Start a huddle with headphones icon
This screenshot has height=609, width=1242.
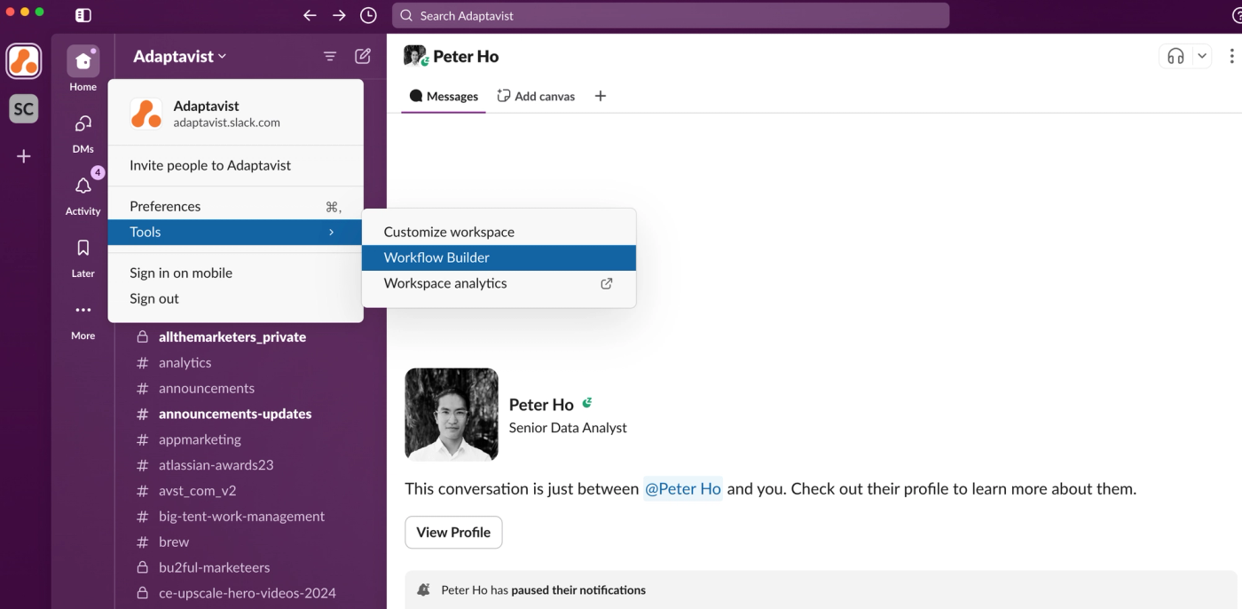(1175, 56)
